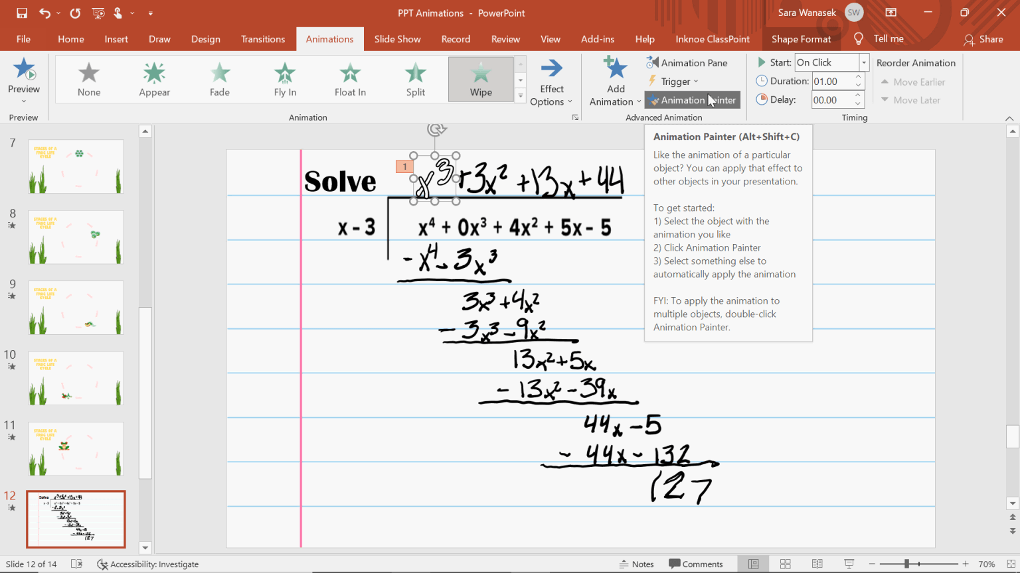The width and height of the screenshot is (1020, 573).
Task: Open the Animation Pane
Action: (x=693, y=62)
